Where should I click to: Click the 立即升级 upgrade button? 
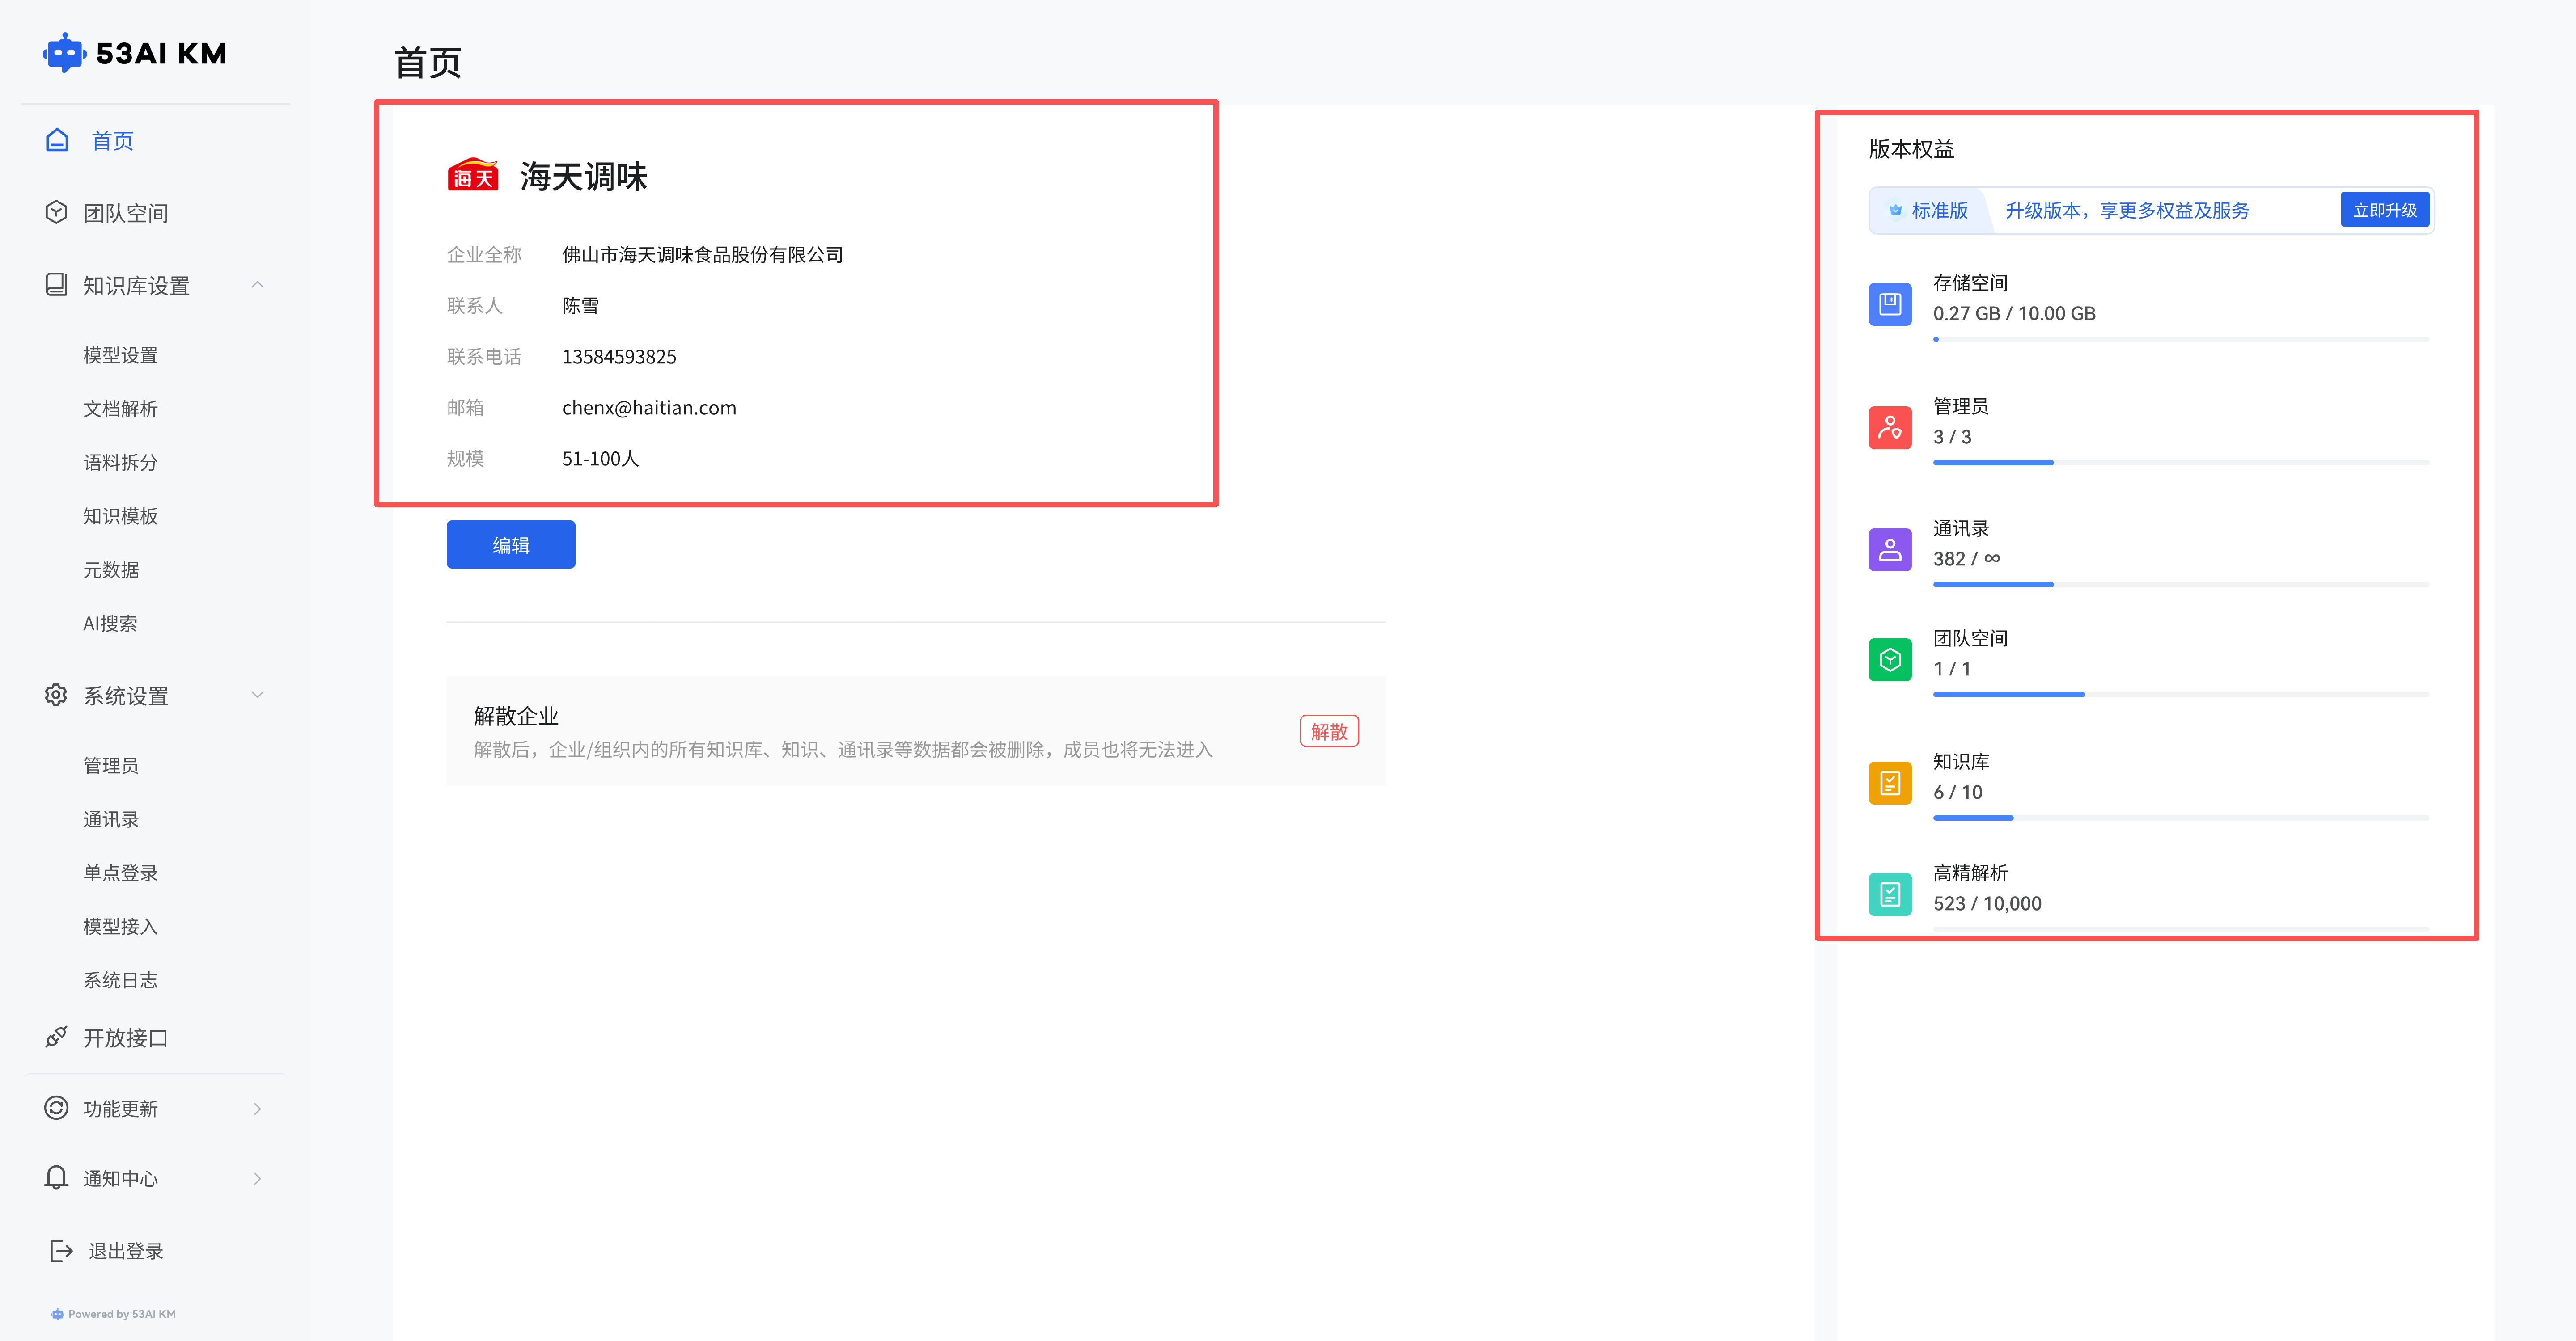click(2384, 210)
